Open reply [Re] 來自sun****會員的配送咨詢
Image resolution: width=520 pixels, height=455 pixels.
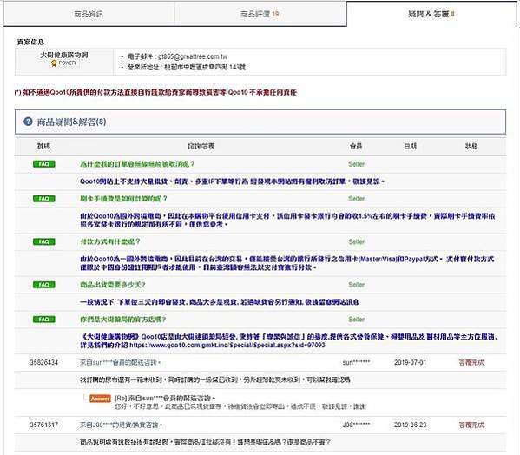pyautogui.click(x=165, y=398)
